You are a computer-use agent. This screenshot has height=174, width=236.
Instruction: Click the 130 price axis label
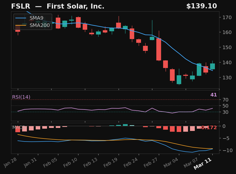[227, 78]
